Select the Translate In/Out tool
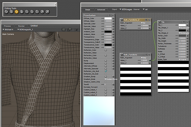Image resolution: width=191 pixels, height=127 pixels. coord(22,12)
